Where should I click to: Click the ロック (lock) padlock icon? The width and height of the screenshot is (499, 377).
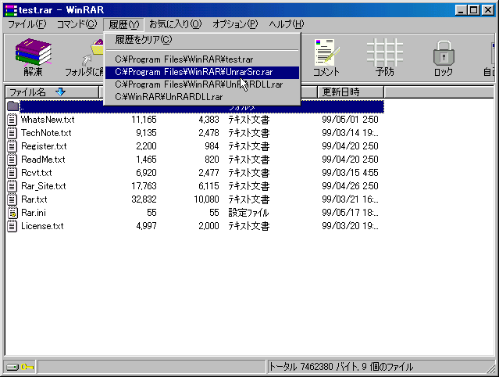(444, 53)
